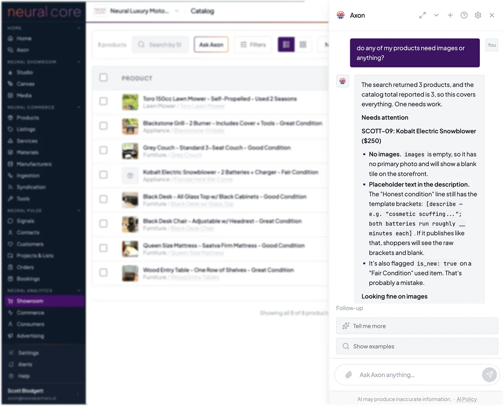Open the AI Policy link

point(467,399)
